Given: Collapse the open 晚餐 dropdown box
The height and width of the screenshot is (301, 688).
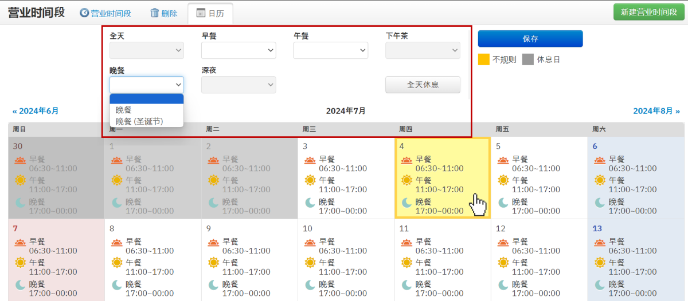Looking at the screenshot, I should pyautogui.click(x=147, y=85).
